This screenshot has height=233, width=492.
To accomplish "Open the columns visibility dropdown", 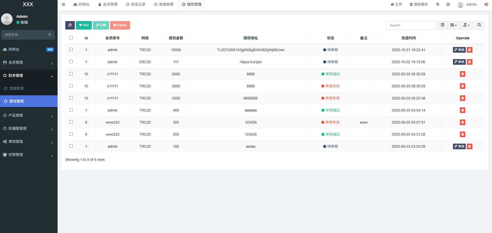I will pyautogui.click(x=453, y=25).
